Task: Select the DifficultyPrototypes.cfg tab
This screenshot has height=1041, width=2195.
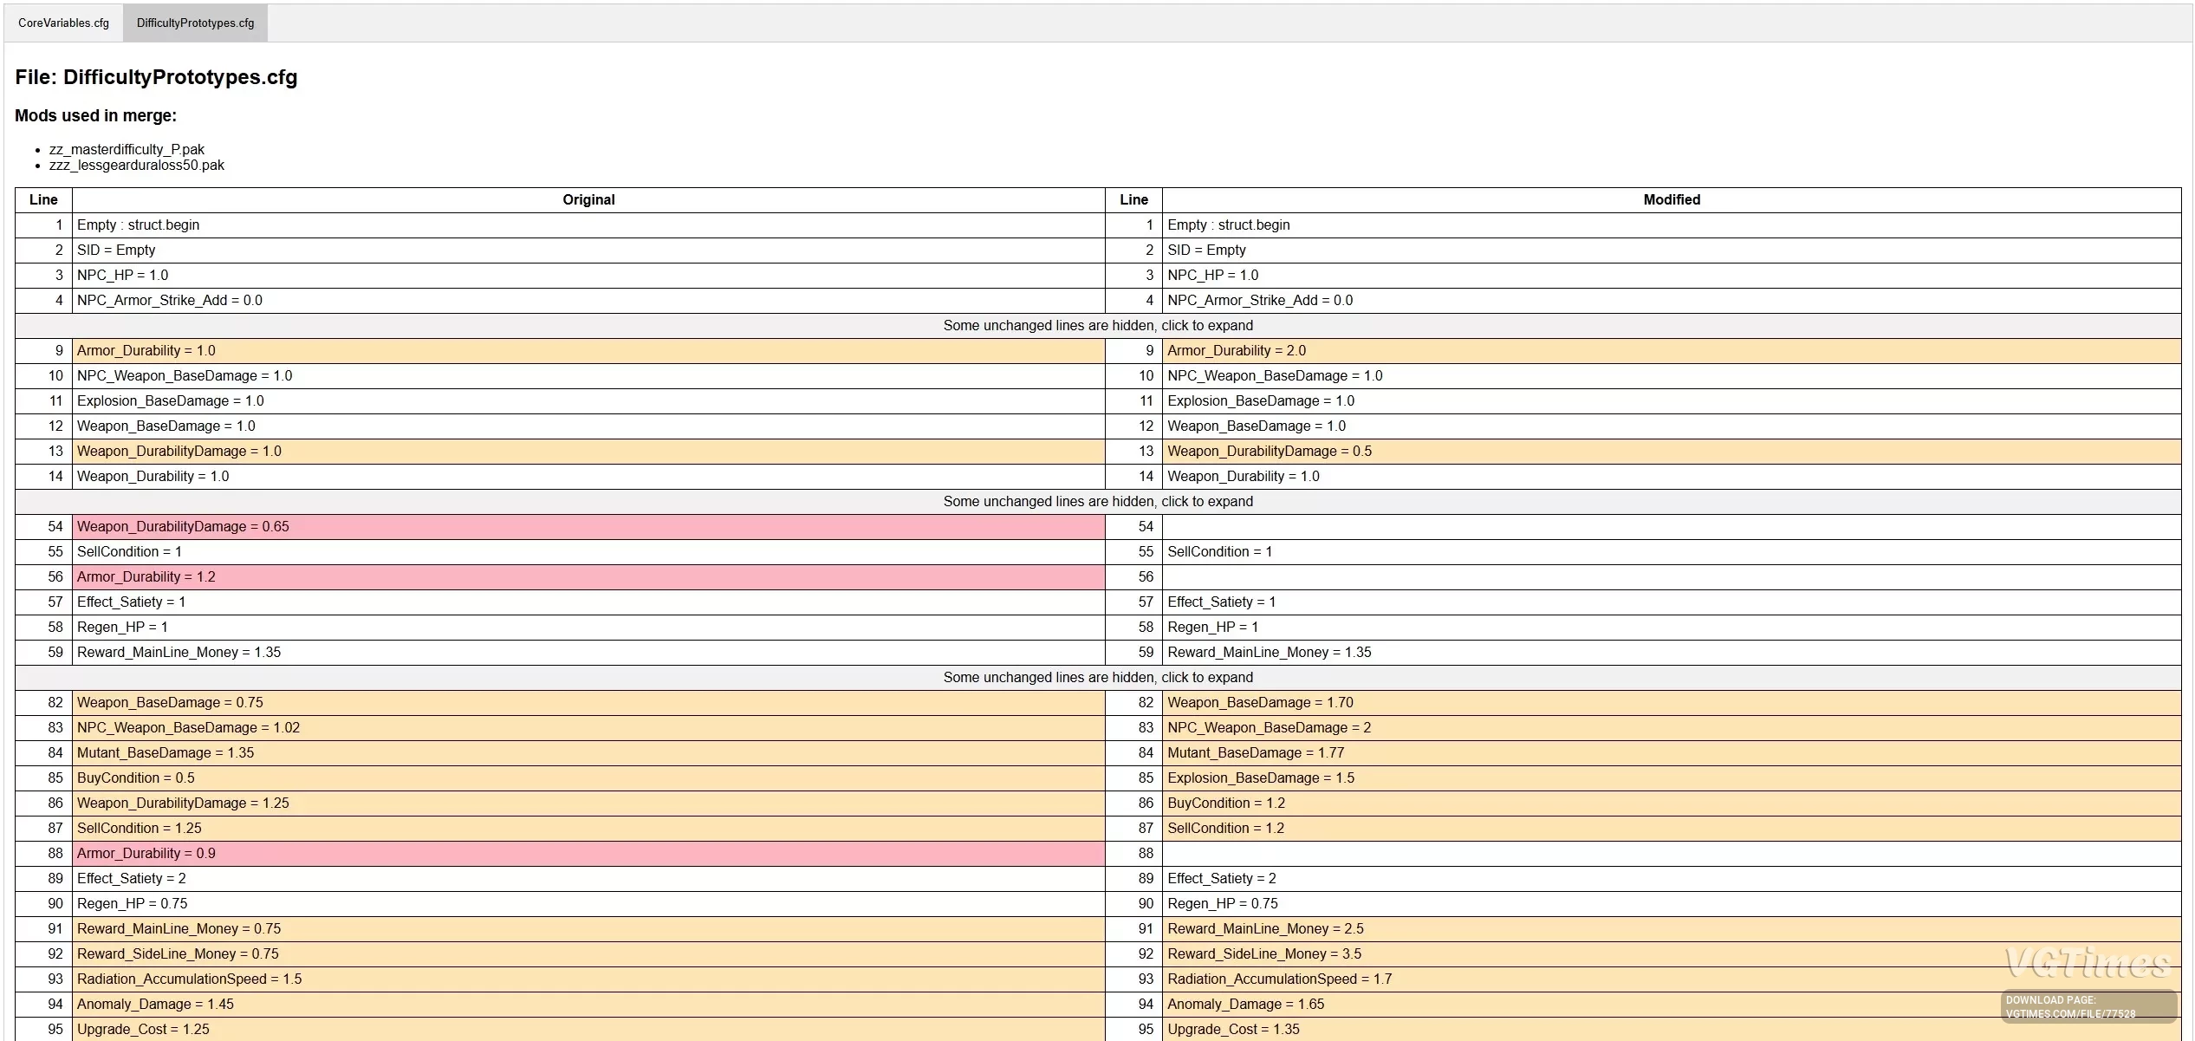Action: (195, 23)
